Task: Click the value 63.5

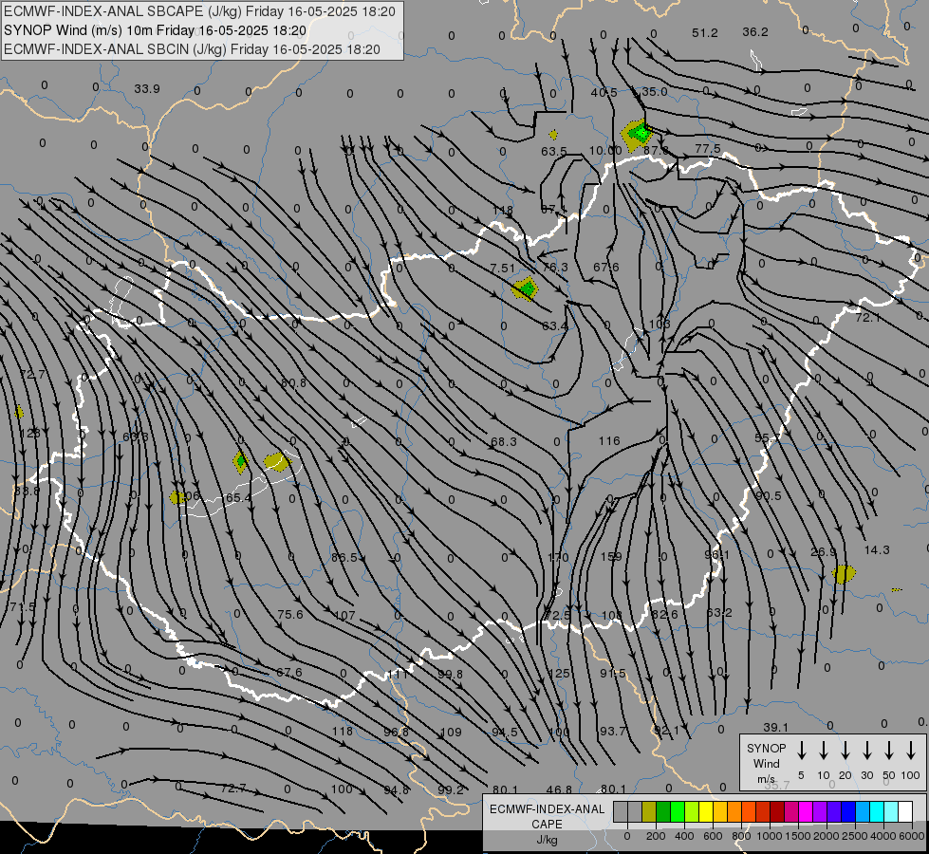Action: click(554, 151)
